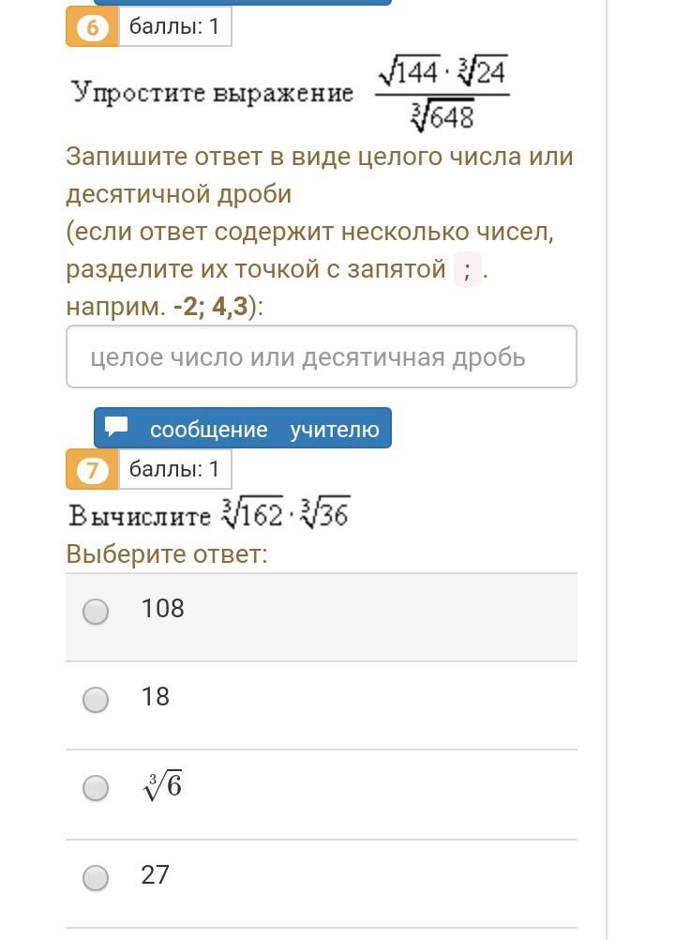Click the orange question 7 badge
The image size is (675, 940).
click(x=92, y=469)
